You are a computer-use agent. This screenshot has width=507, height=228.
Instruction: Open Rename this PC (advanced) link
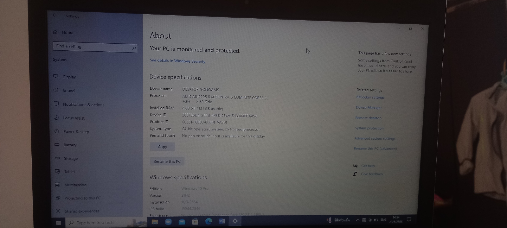[375, 149]
